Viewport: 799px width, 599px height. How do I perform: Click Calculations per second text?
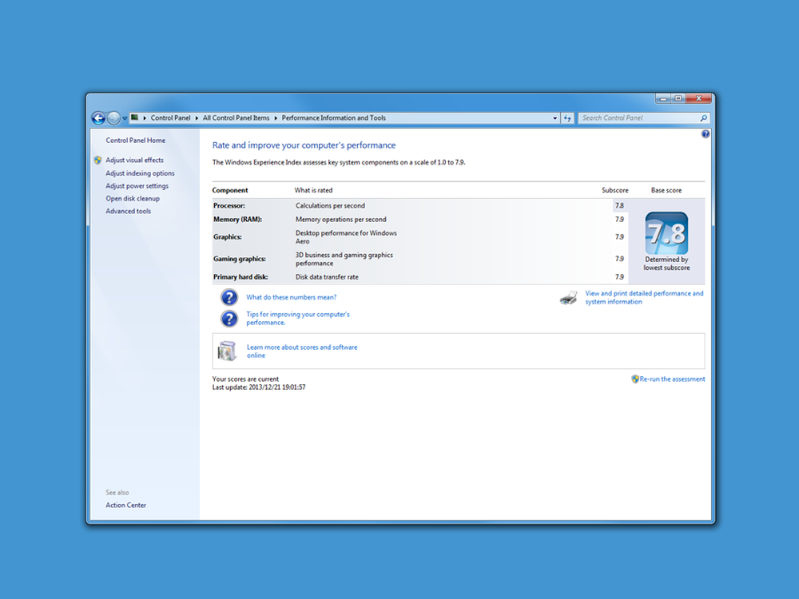pos(330,206)
